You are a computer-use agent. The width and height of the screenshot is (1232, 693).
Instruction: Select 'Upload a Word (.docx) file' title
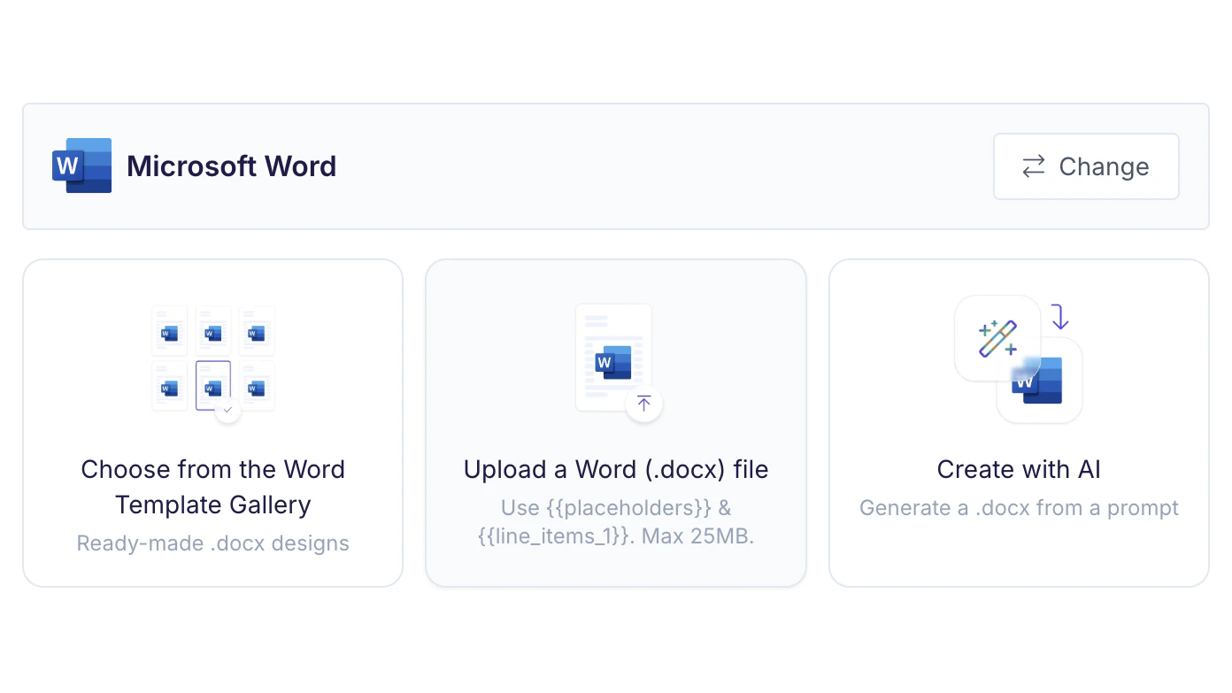tap(616, 469)
